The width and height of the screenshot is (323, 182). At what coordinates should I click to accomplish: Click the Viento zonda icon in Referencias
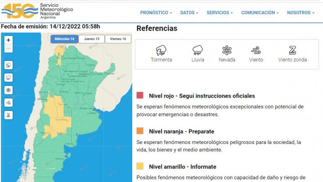pyautogui.click(x=292, y=51)
